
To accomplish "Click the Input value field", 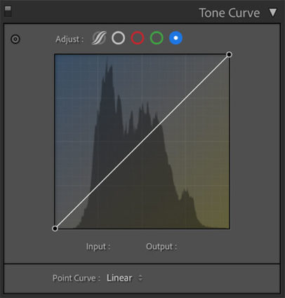I will point(124,247).
